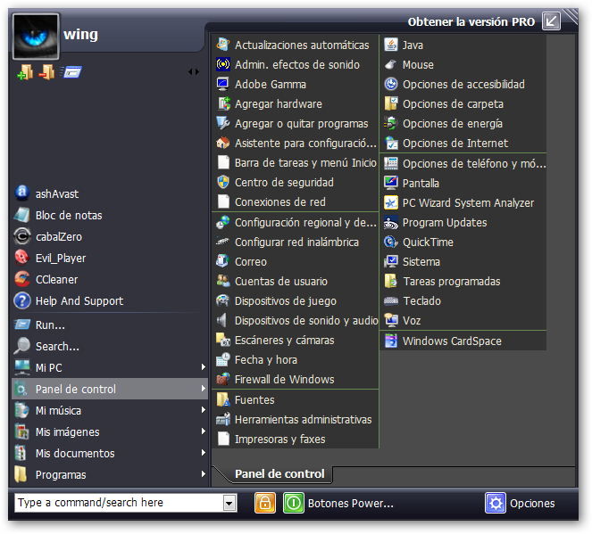Viewport: 592px width, 534px height.
Task: Click the blue eye user avatar
Action: [37, 36]
